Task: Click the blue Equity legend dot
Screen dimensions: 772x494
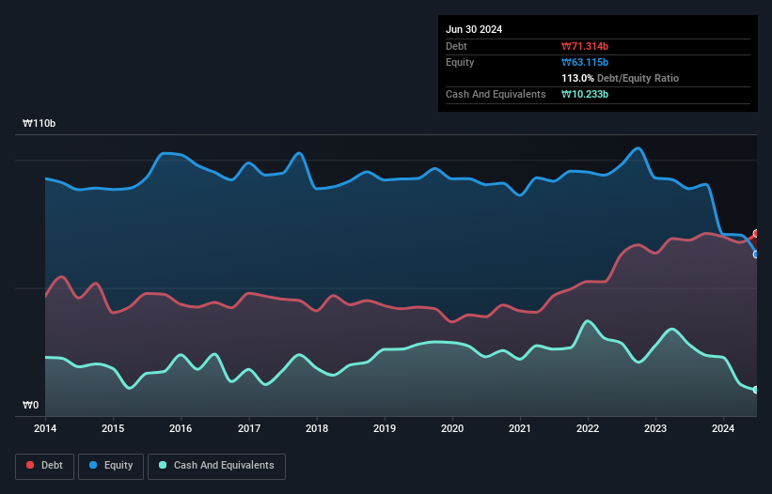Action: [x=93, y=465]
